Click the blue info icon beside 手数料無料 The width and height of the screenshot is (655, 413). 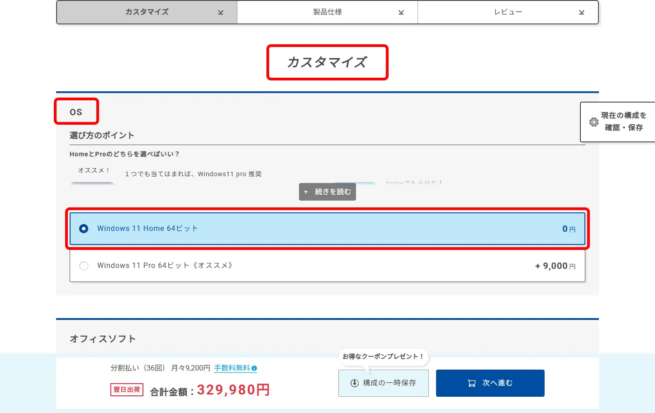[254, 368]
